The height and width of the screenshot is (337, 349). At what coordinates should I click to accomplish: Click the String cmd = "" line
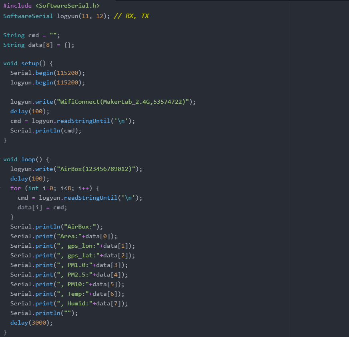(x=31, y=35)
